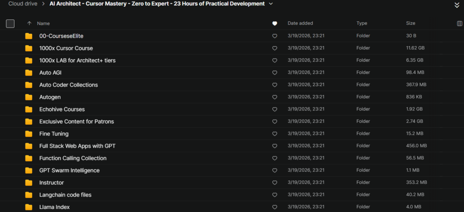This screenshot has height=212, width=464.
Task: Favorite the Exclusive Content for Patrons folder
Action: [275, 121]
